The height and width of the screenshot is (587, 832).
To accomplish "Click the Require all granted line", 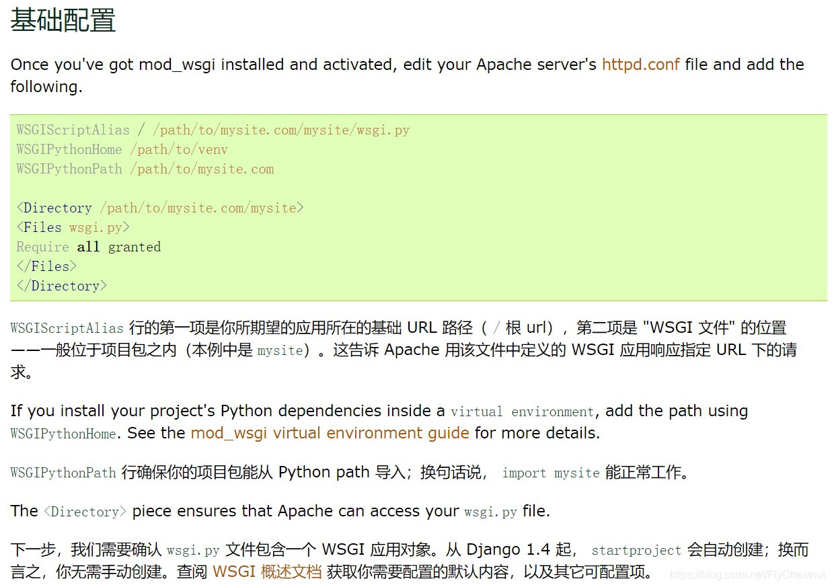I will 89,247.
